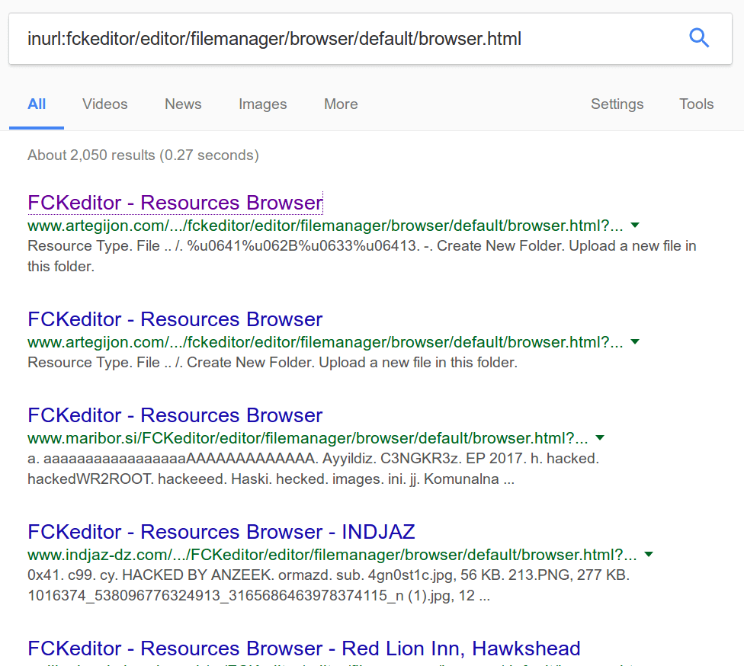Expand the More search categories menu
The width and height of the screenshot is (744, 666).
341,104
